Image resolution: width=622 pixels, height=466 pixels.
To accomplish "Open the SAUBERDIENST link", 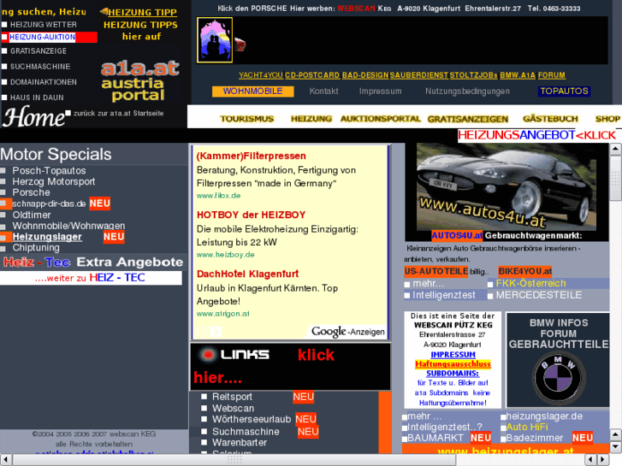I will coord(419,75).
